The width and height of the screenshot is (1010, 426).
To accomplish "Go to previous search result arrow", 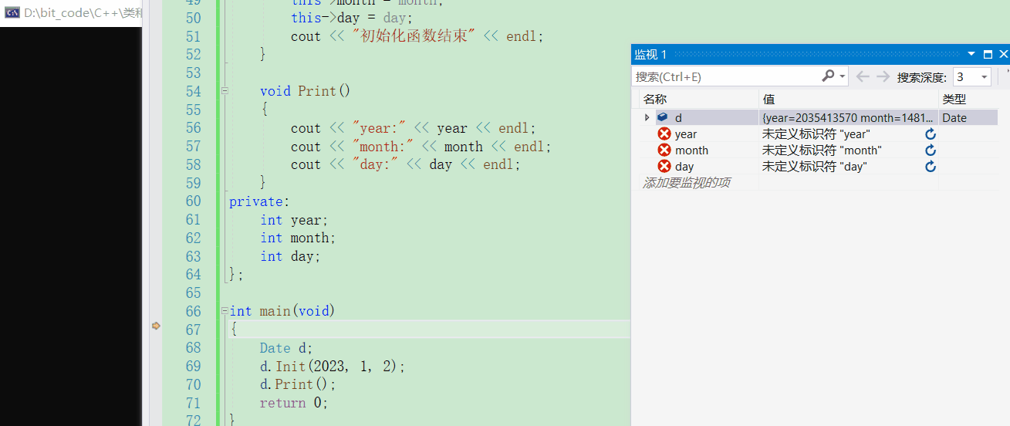I will 863,76.
